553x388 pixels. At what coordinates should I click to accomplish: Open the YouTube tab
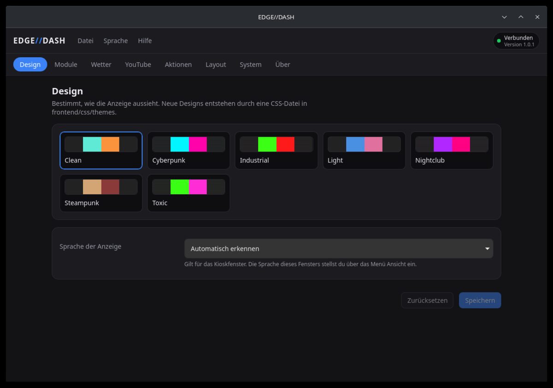click(x=138, y=64)
